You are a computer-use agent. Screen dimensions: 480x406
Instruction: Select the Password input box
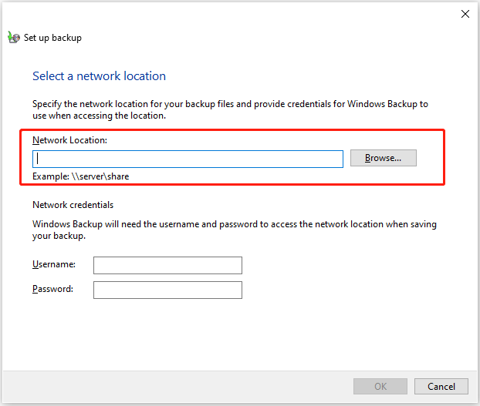tap(167, 290)
